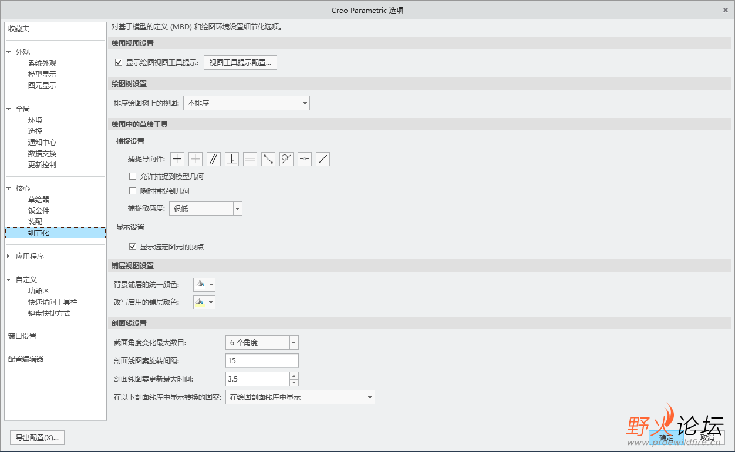Screen dimensions: 735x452
Task: Select 装配 in the sidebar
Action: pyautogui.click(x=35, y=222)
